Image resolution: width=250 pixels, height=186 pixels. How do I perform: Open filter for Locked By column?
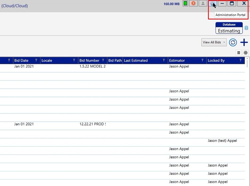[241, 60]
